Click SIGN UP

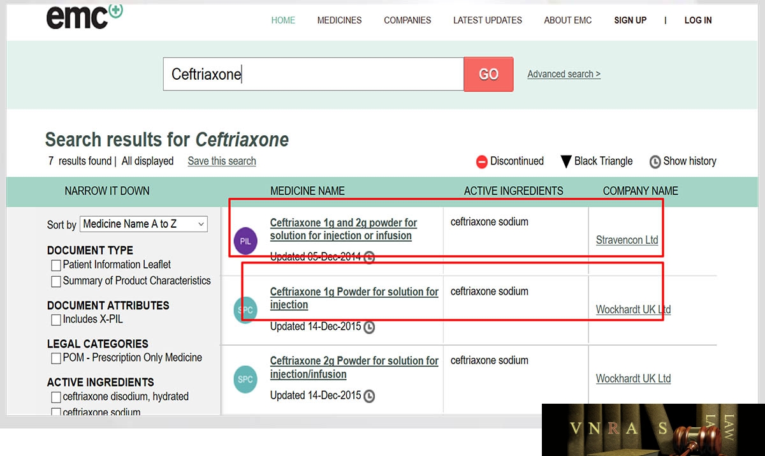[630, 20]
